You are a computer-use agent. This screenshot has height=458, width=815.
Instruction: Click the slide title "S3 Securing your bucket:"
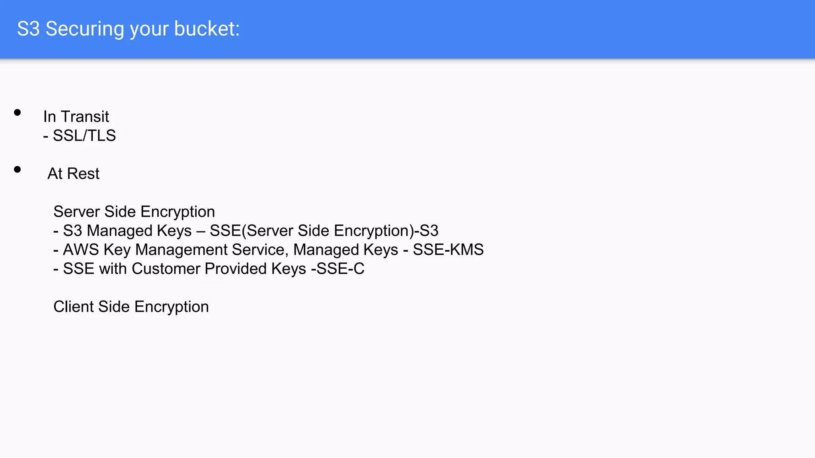(x=128, y=29)
